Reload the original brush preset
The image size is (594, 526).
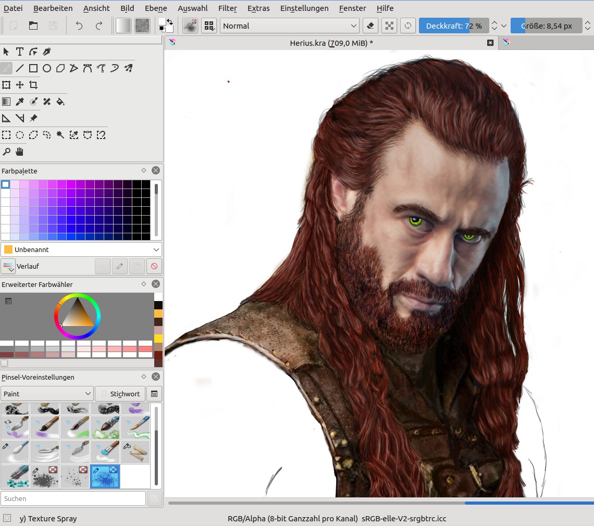point(408,26)
